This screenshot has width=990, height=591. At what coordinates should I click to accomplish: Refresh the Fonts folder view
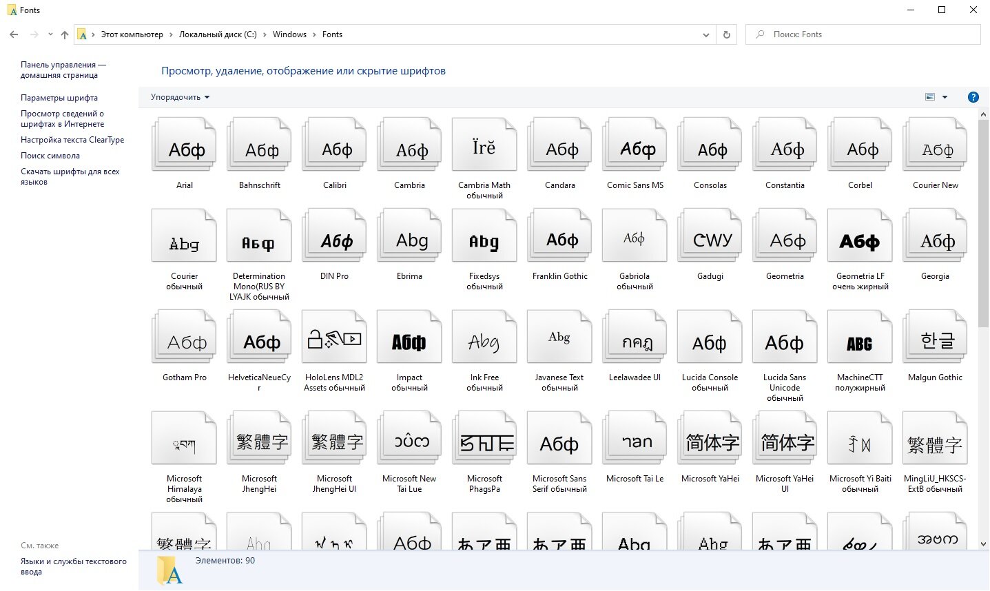click(726, 34)
